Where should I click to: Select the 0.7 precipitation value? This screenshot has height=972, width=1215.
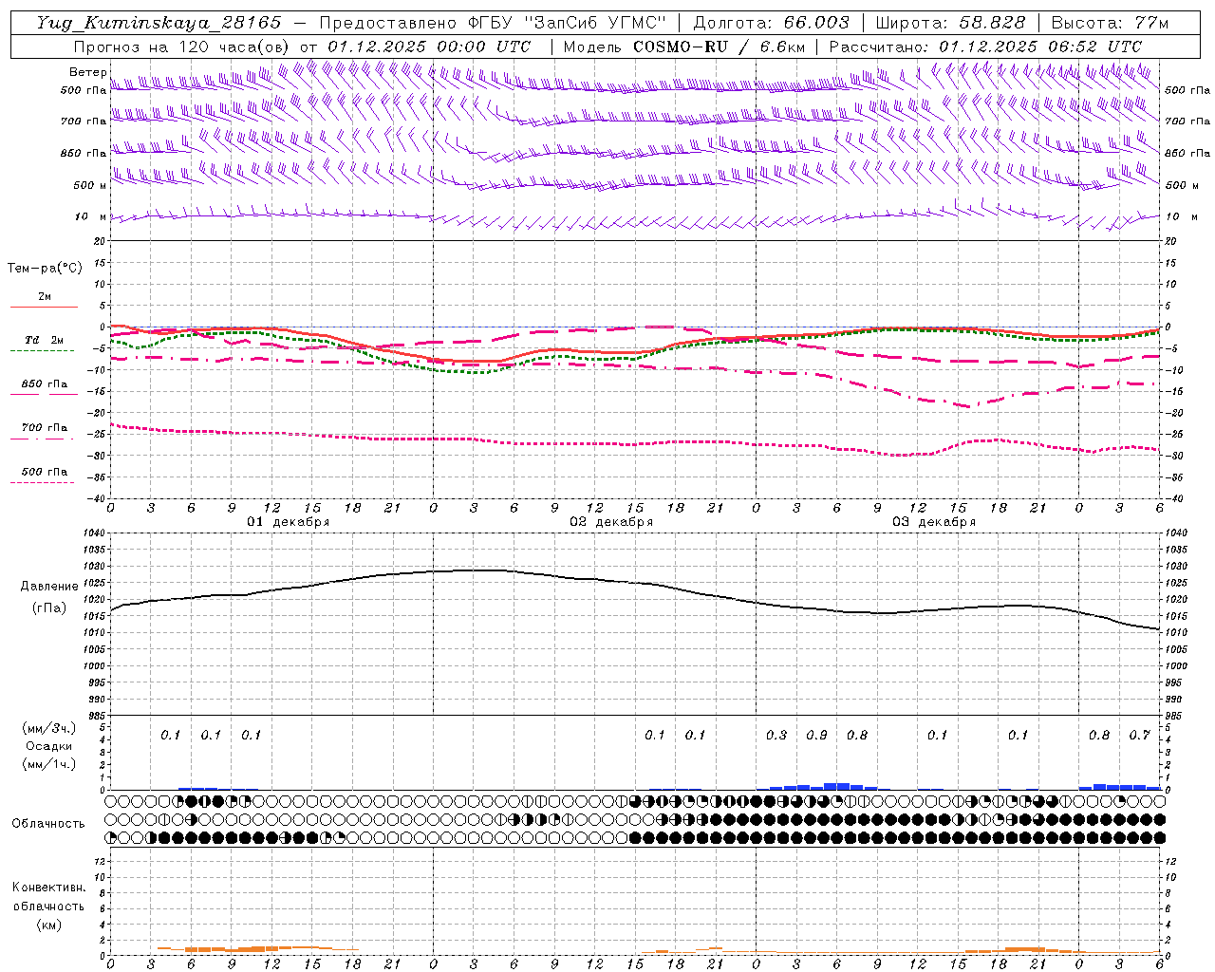coord(1139,736)
